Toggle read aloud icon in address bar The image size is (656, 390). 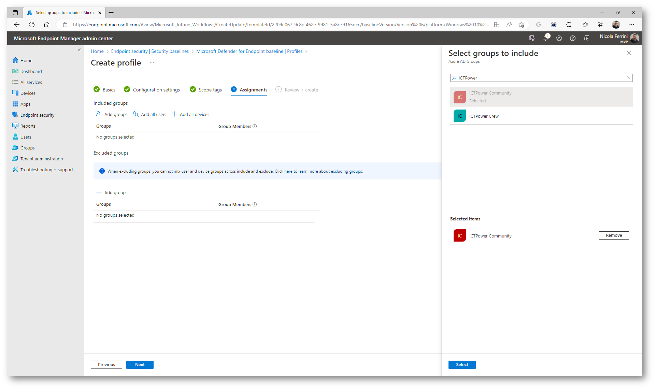(509, 25)
